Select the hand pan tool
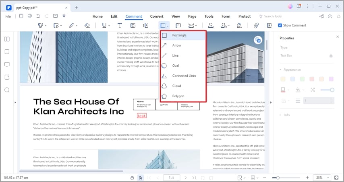This screenshot has height=182, width=344. (132, 178)
